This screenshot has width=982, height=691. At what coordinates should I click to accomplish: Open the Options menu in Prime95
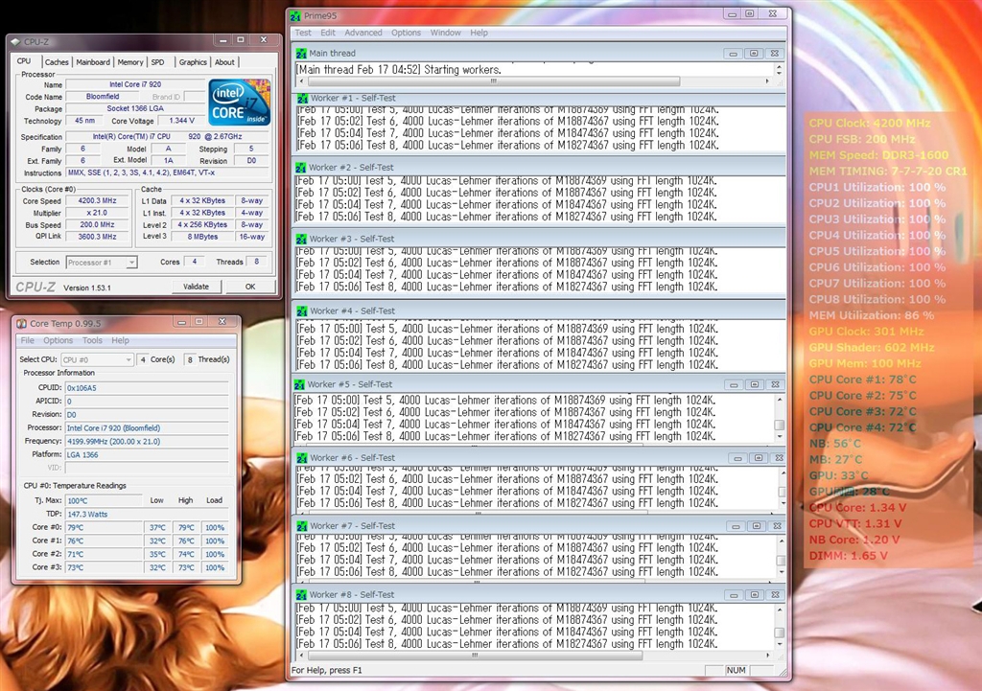click(x=406, y=34)
